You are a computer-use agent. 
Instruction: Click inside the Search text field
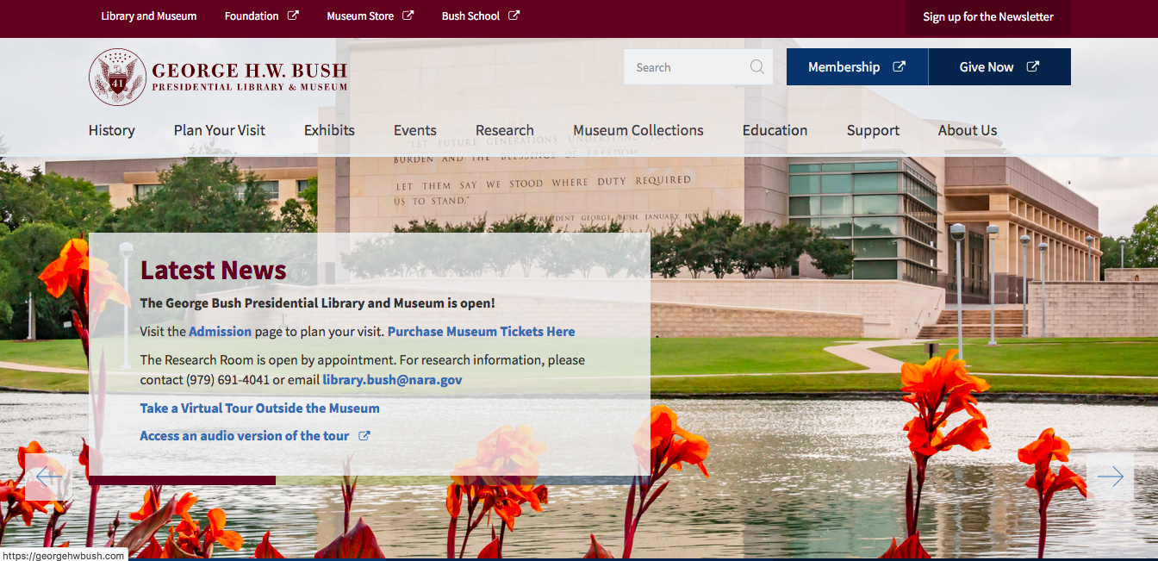685,67
